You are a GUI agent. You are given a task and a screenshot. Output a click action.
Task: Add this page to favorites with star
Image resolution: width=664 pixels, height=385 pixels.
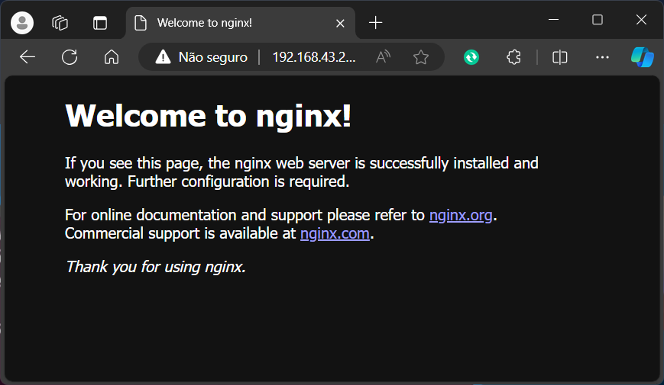pos(420,57)
